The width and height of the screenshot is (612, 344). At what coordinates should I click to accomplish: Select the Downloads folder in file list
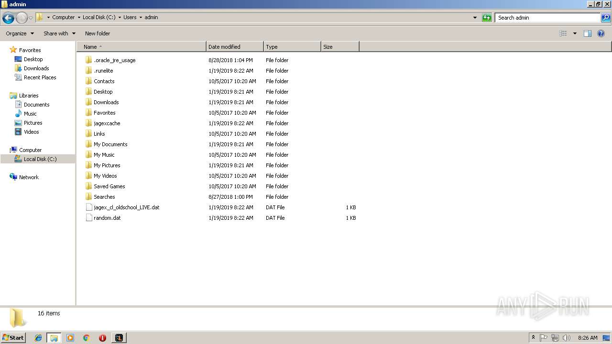click(x=106, y=102)
